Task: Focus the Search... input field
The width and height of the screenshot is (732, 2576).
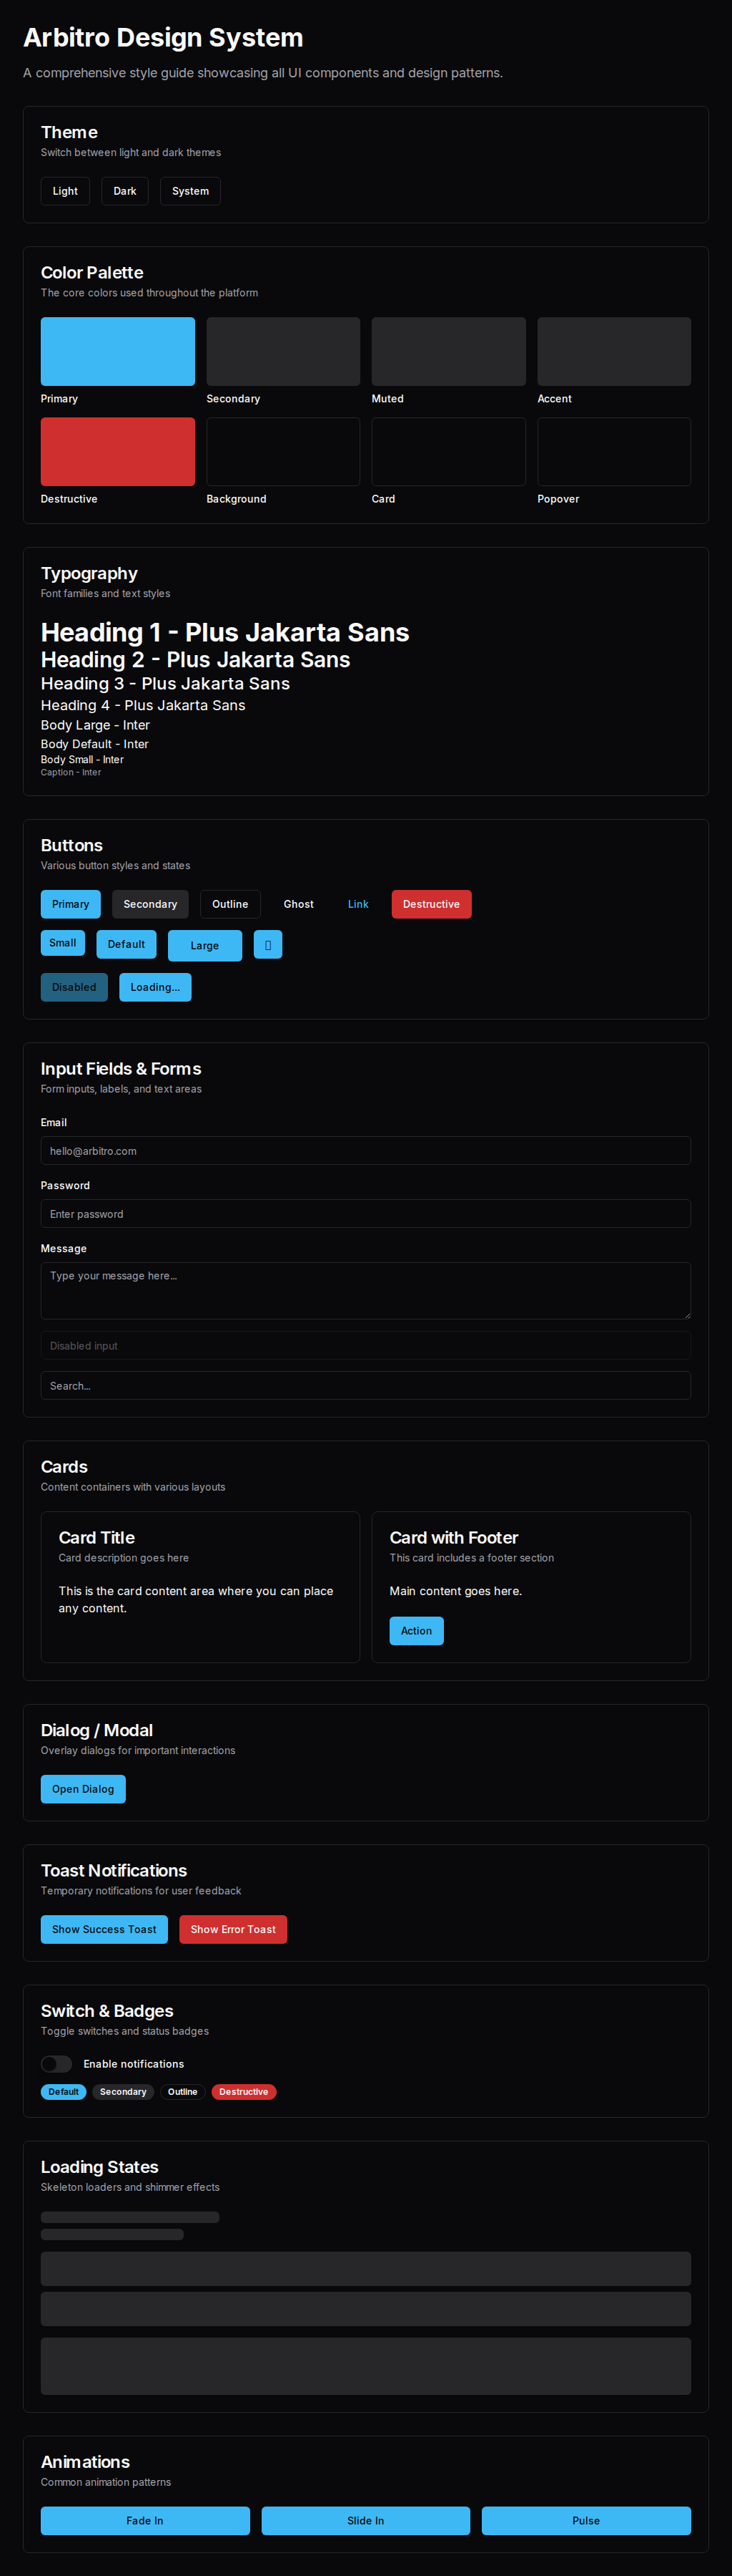Action: click(x=365, y=1386)
